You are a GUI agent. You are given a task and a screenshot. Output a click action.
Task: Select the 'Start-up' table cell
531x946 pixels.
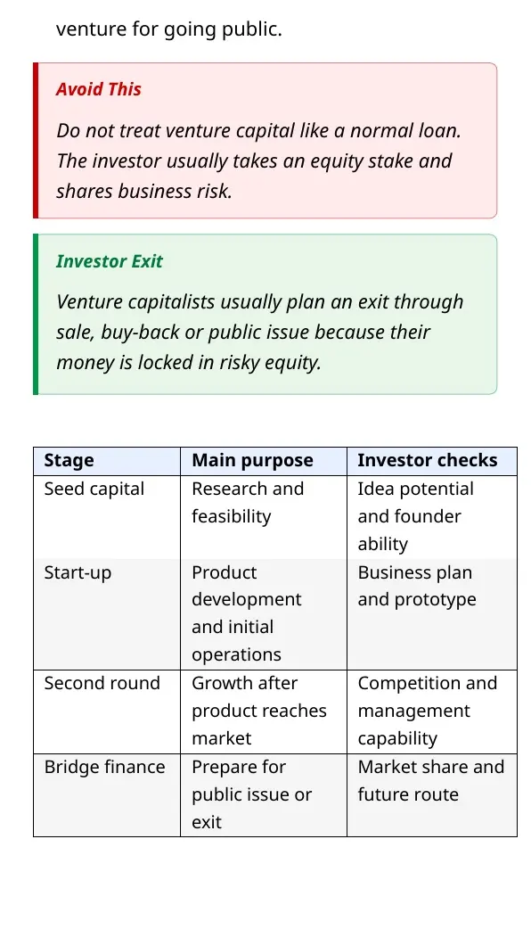pyautogui.click(x=107, y=614)
